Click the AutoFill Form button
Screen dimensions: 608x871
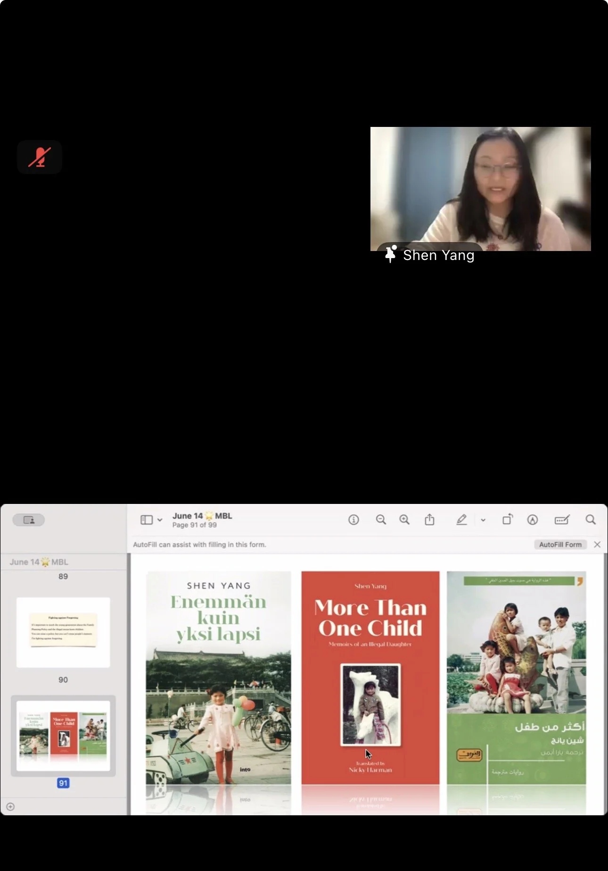pos(560,544)
